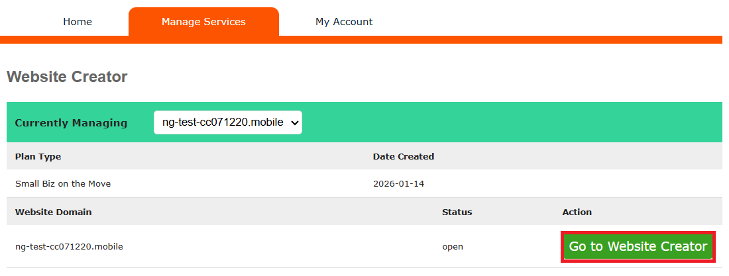Click the open status value
This screenshot has width=729, height=276.
coord(453,247)
